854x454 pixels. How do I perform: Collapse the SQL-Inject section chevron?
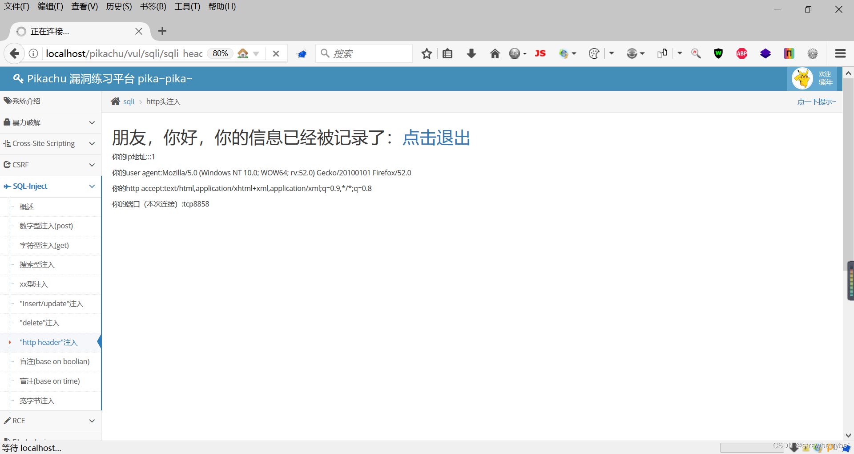pos(92,186)
